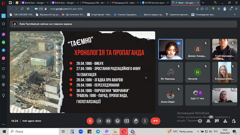Search tabs with magnifier icon
The image size is (240, 135).
pyautogui.click(x=215, y=3)
